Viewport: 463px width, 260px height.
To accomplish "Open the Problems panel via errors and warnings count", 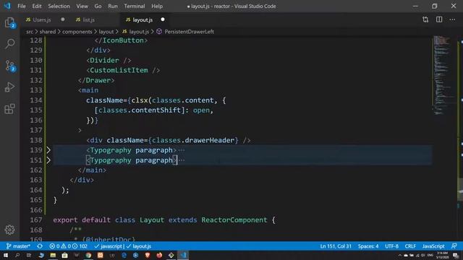I will (68, 246).
